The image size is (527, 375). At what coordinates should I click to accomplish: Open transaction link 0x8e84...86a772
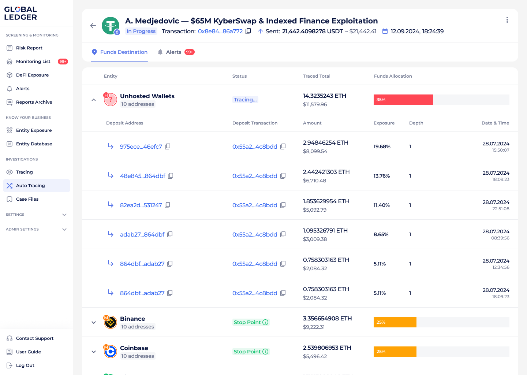click(x=220, y=31)
